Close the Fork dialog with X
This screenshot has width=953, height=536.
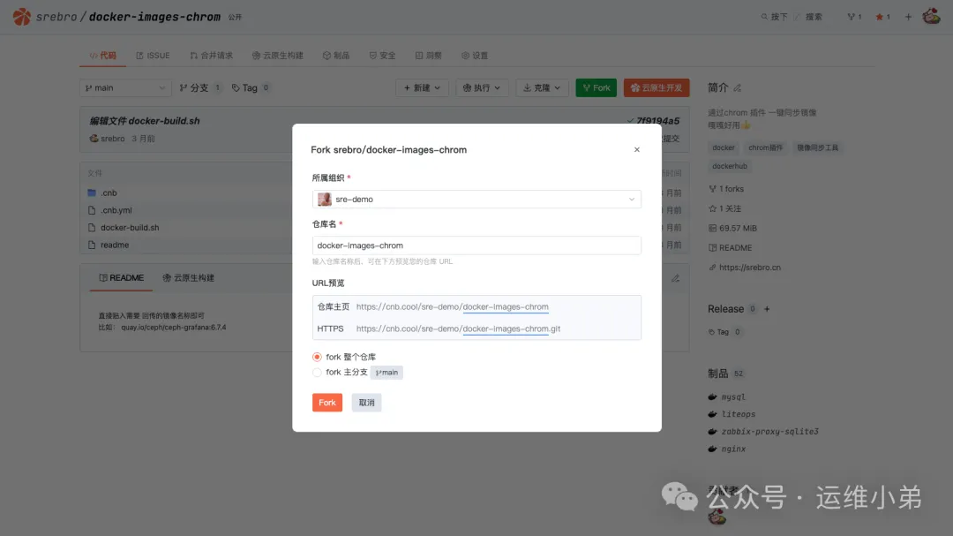(x=637, y=149)
